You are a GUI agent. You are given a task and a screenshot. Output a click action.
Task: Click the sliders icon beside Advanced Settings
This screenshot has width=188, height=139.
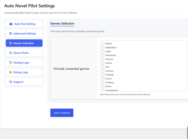pyautogui.click(x=11, y=34)
